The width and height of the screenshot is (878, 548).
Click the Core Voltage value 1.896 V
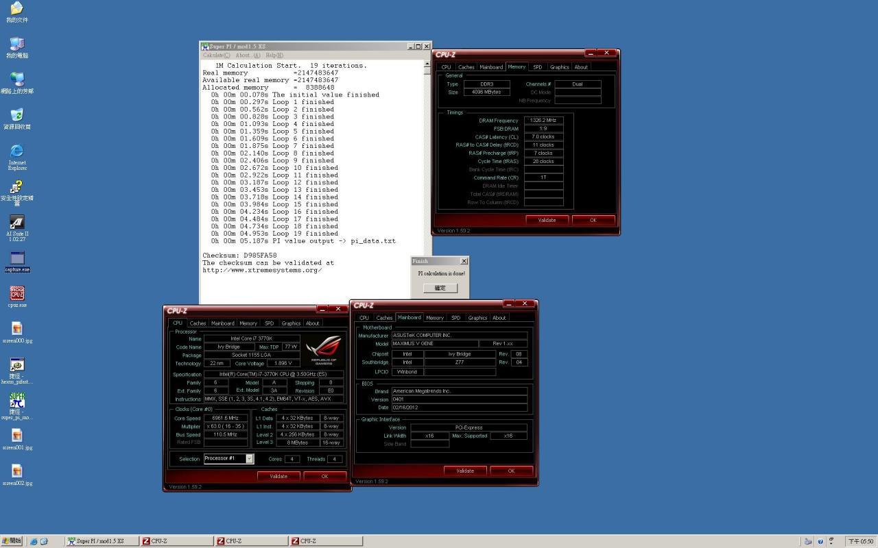point(283,364)
